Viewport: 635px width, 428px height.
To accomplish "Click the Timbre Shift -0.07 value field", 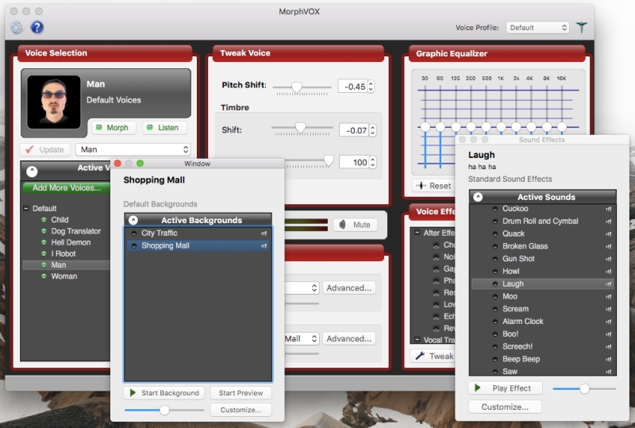I will (354, 130).
